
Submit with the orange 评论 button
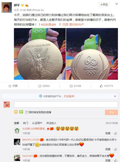pos(111,112)
